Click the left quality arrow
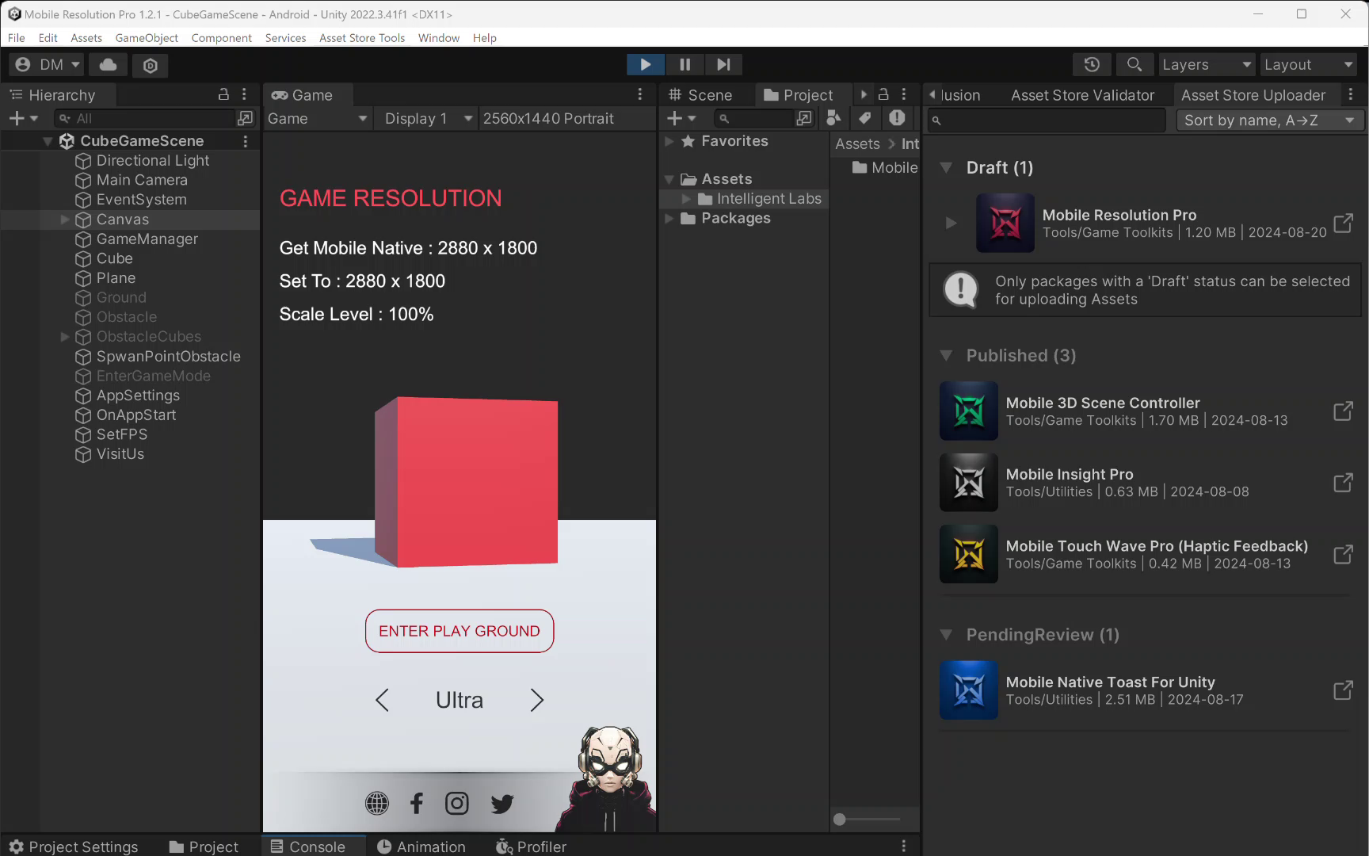Image resolution: width=1369 pixels, height=856 pixels. coord(382,700)
